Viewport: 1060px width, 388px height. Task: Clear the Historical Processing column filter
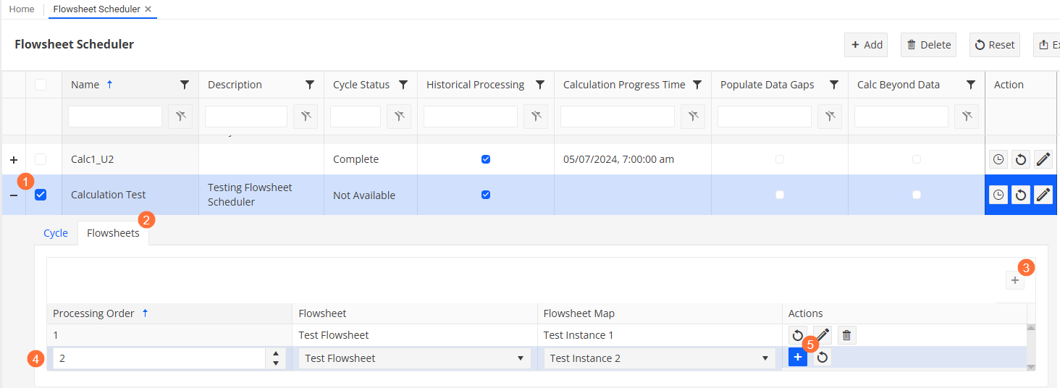click(536, 117)
